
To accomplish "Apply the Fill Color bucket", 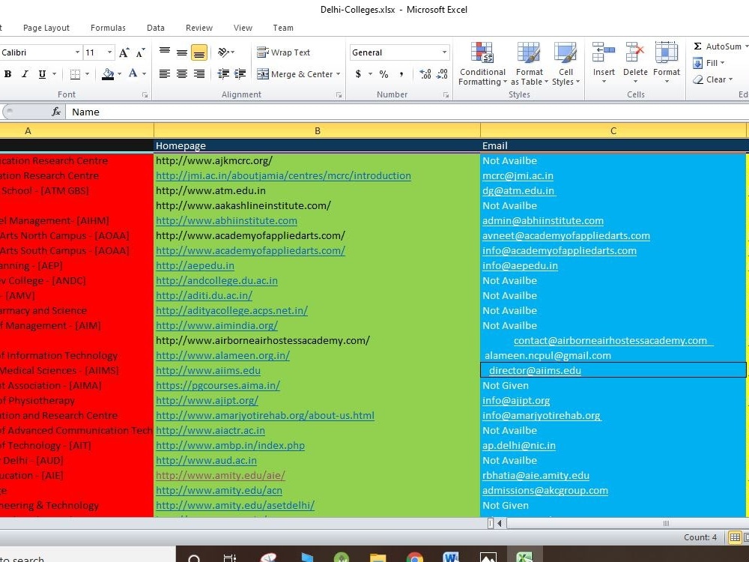I will (108, 74).
